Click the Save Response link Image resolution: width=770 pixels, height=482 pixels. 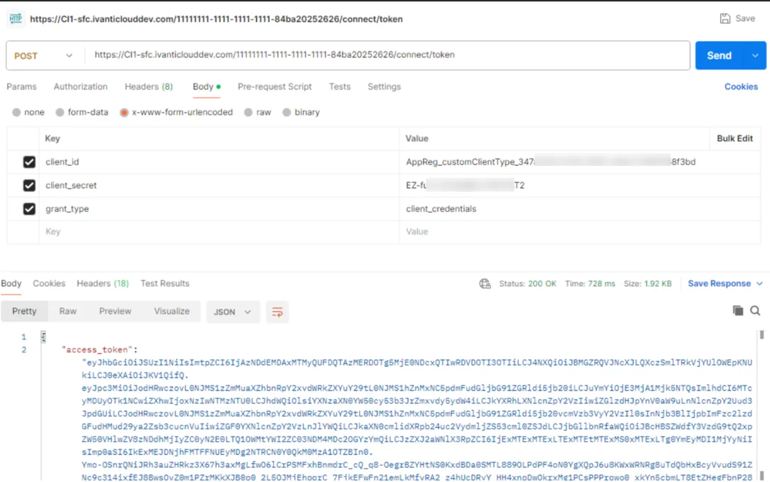coord(720,284)
